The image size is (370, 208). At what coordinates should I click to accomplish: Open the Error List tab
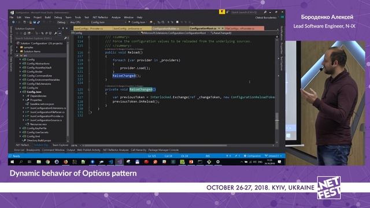pos(19,150)
